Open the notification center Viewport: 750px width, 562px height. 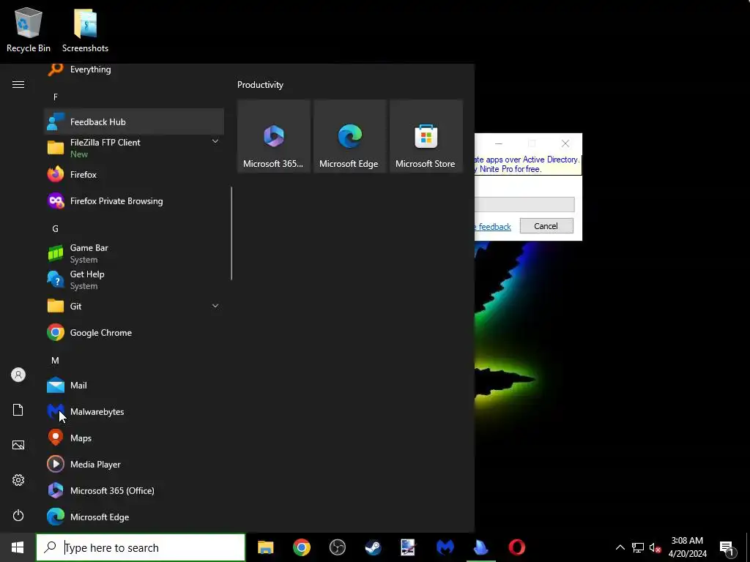(727, 547)
